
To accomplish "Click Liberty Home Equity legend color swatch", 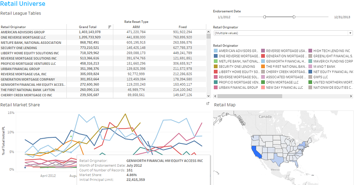I will [215, 72].
